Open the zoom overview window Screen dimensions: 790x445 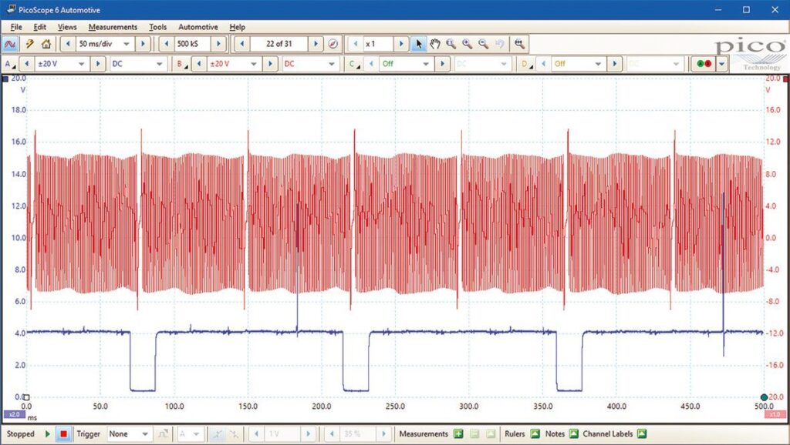pyautogui.click(x=520, y=43)
